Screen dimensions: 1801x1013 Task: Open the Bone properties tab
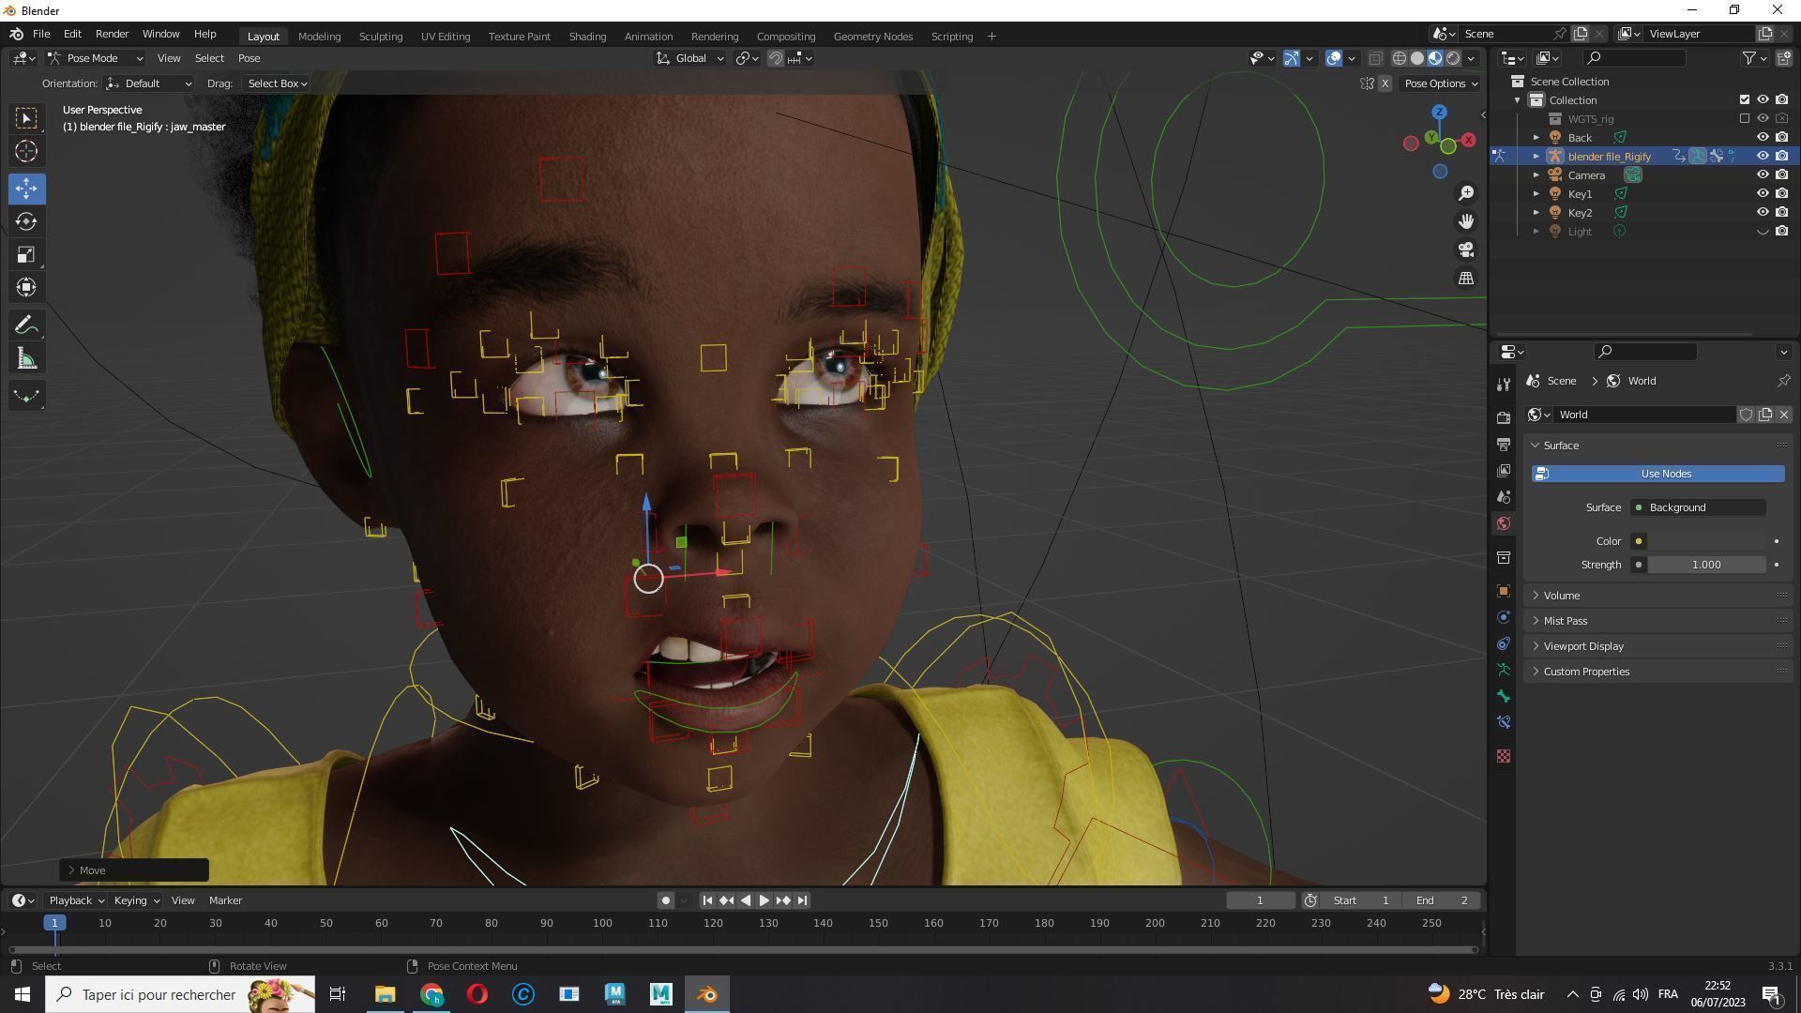point(1504,696)
